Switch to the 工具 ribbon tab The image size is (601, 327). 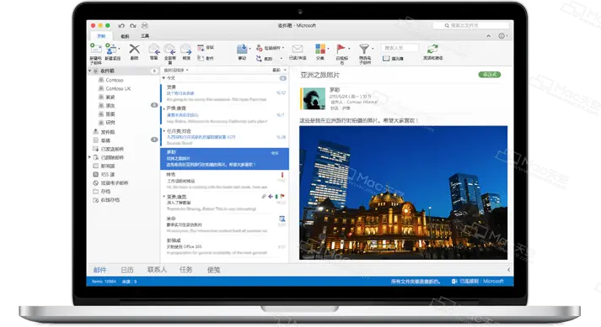click(145, 36)
